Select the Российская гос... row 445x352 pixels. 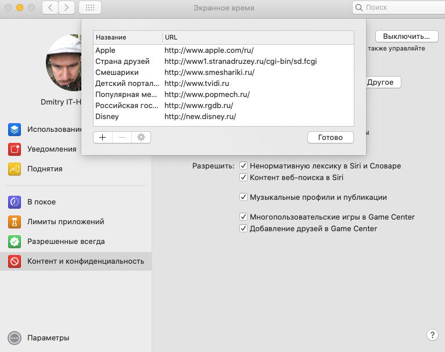point(224,106)
